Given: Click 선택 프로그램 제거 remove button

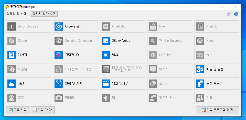Looking at the screenshot, I should point(218,110).
